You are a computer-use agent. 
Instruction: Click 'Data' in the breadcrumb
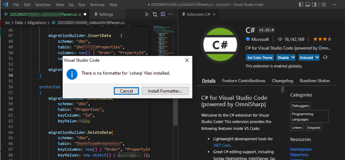click(x=19, y=23)
